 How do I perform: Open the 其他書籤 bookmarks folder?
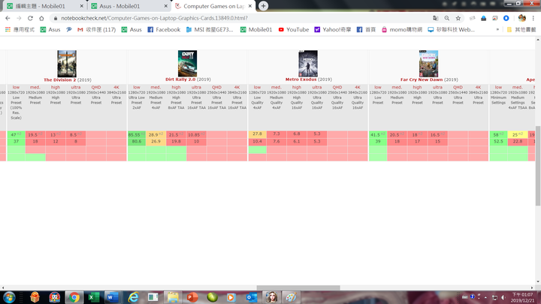click(521, 29)
